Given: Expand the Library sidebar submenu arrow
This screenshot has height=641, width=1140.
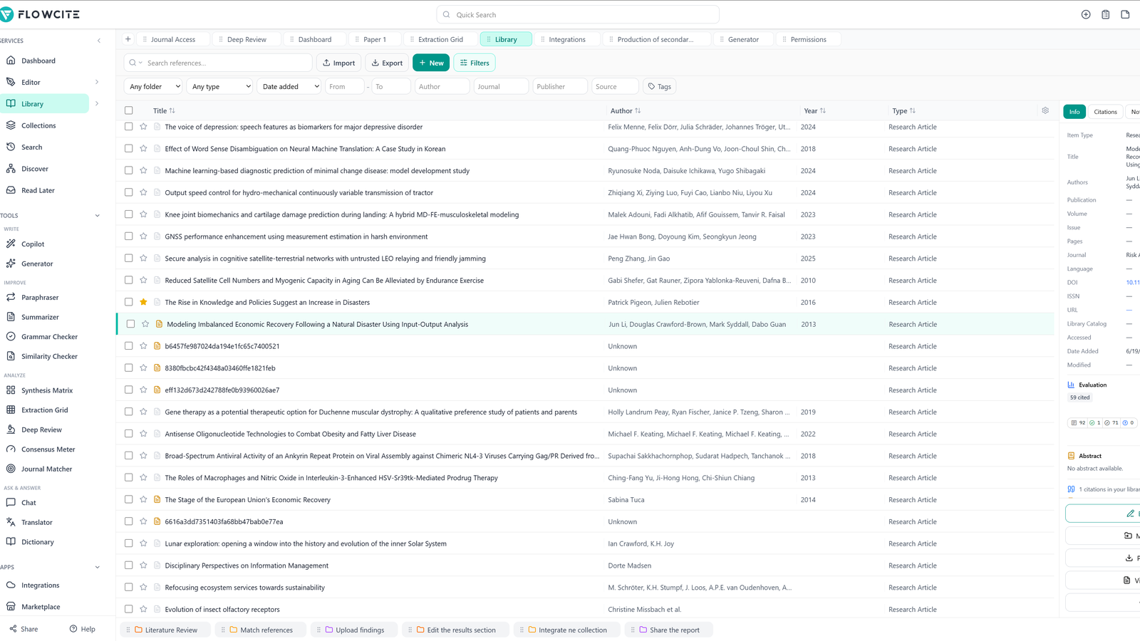Looking at the screenshot, I should 97,104.
